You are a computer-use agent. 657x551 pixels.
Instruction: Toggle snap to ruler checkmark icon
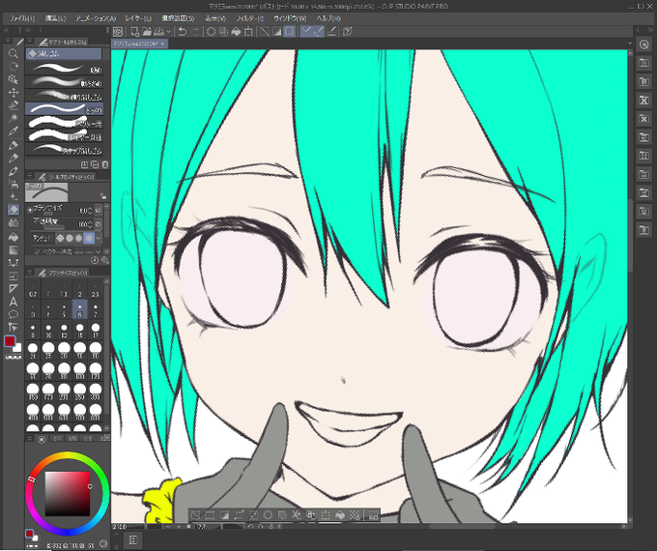click(x=306, y=32)
